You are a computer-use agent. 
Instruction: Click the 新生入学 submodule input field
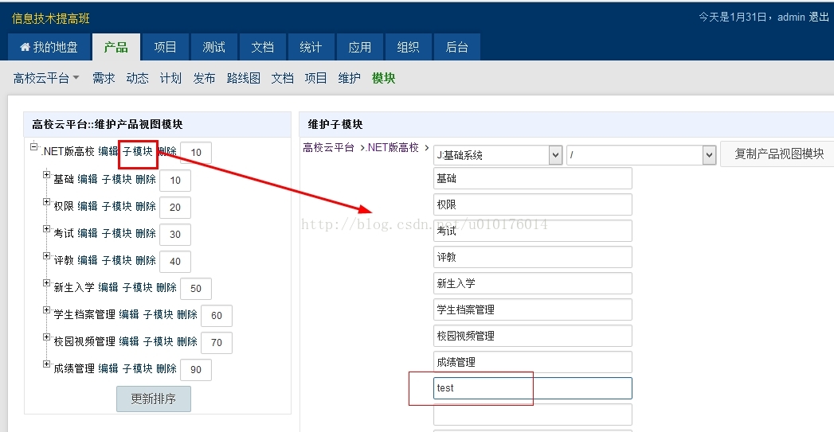coord(533,283)
